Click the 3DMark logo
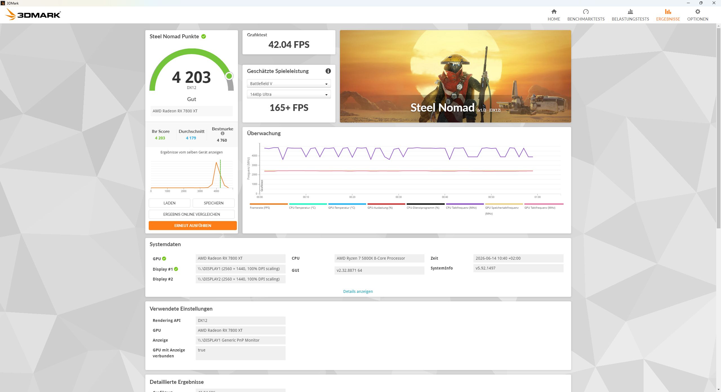721x392 pixels. coord(33,14)
